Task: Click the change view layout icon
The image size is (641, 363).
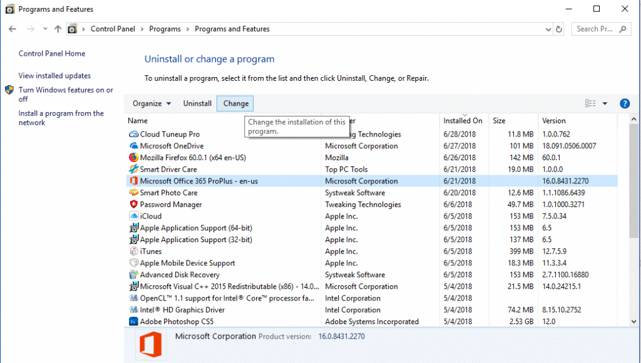Action: (590, 103)
